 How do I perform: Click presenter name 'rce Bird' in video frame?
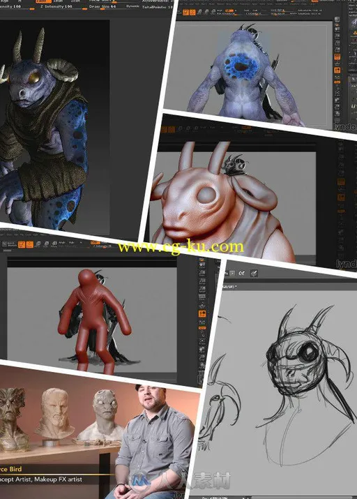(x=11, y=469)
